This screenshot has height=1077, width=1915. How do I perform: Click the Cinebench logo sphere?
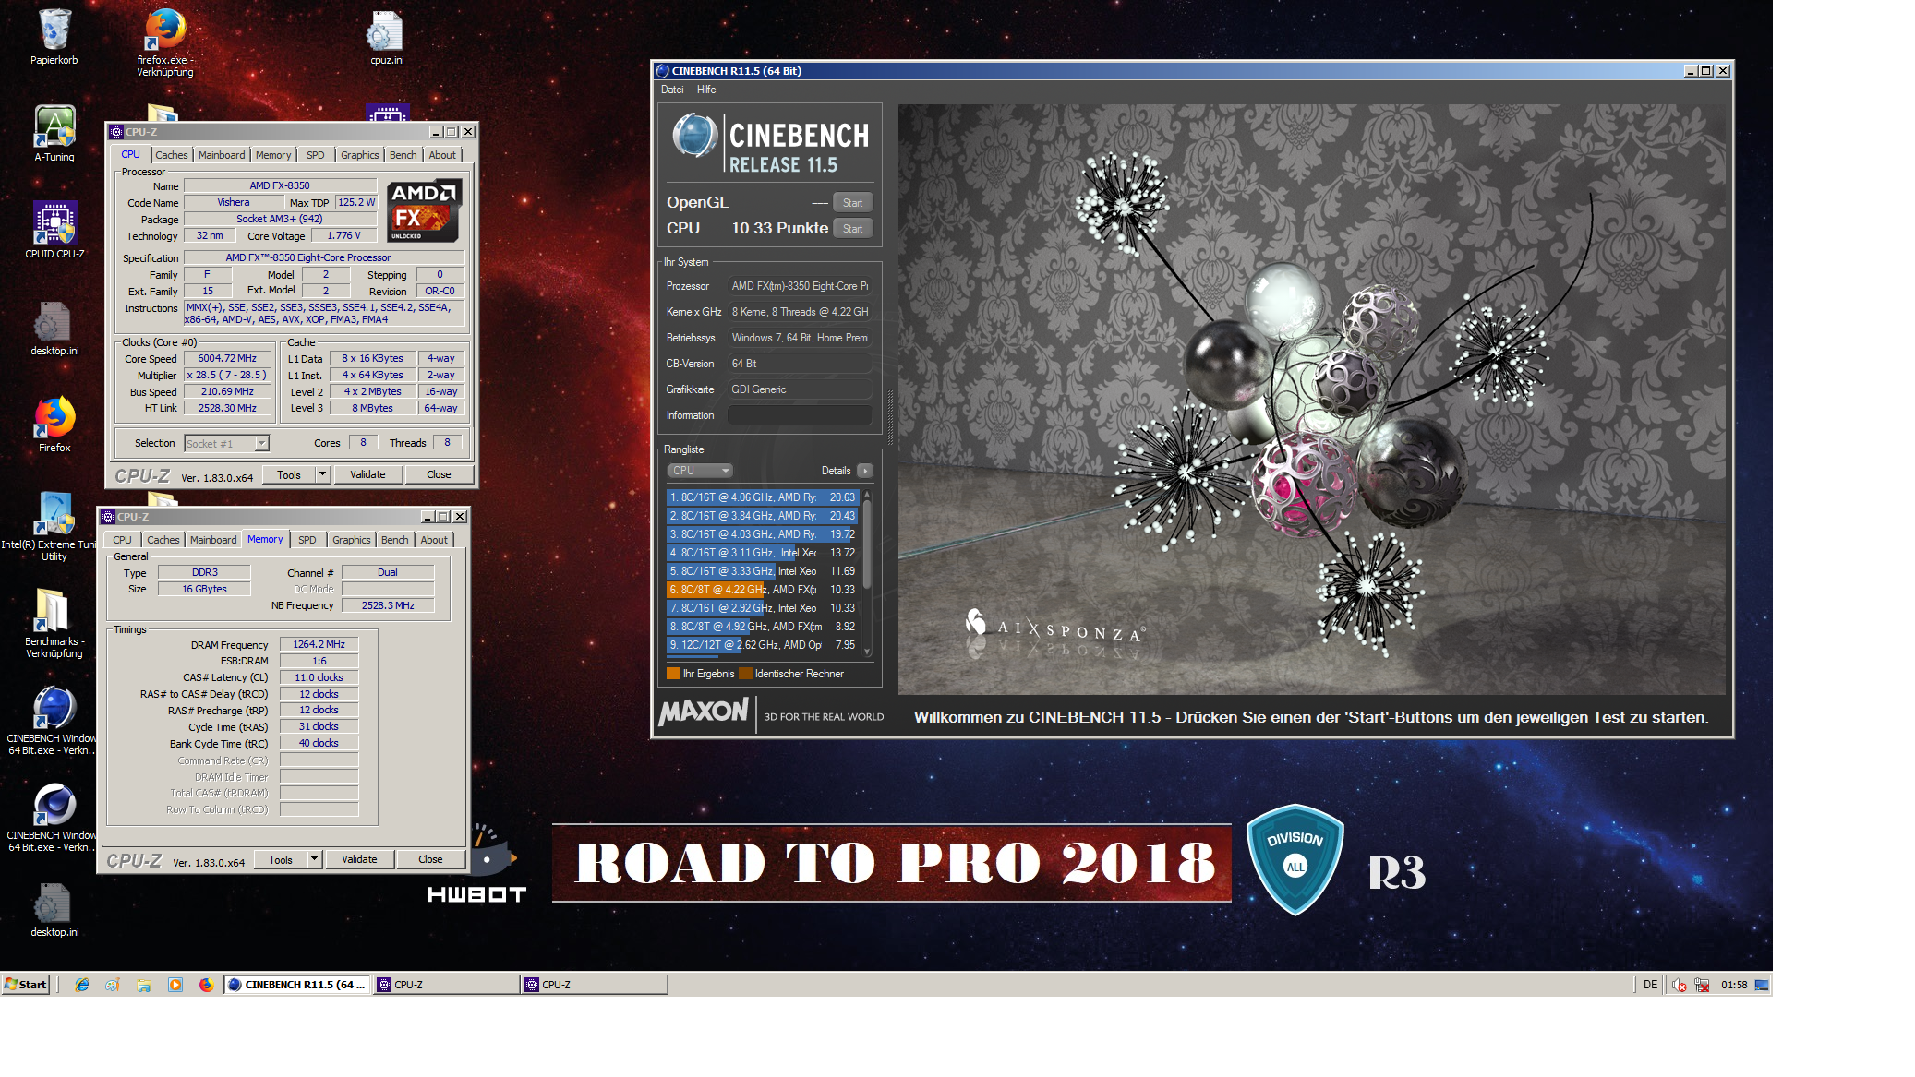coord(694,136)
